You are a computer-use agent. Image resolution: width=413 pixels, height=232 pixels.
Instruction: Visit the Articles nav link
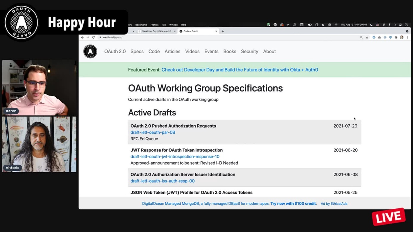[172, 52]
